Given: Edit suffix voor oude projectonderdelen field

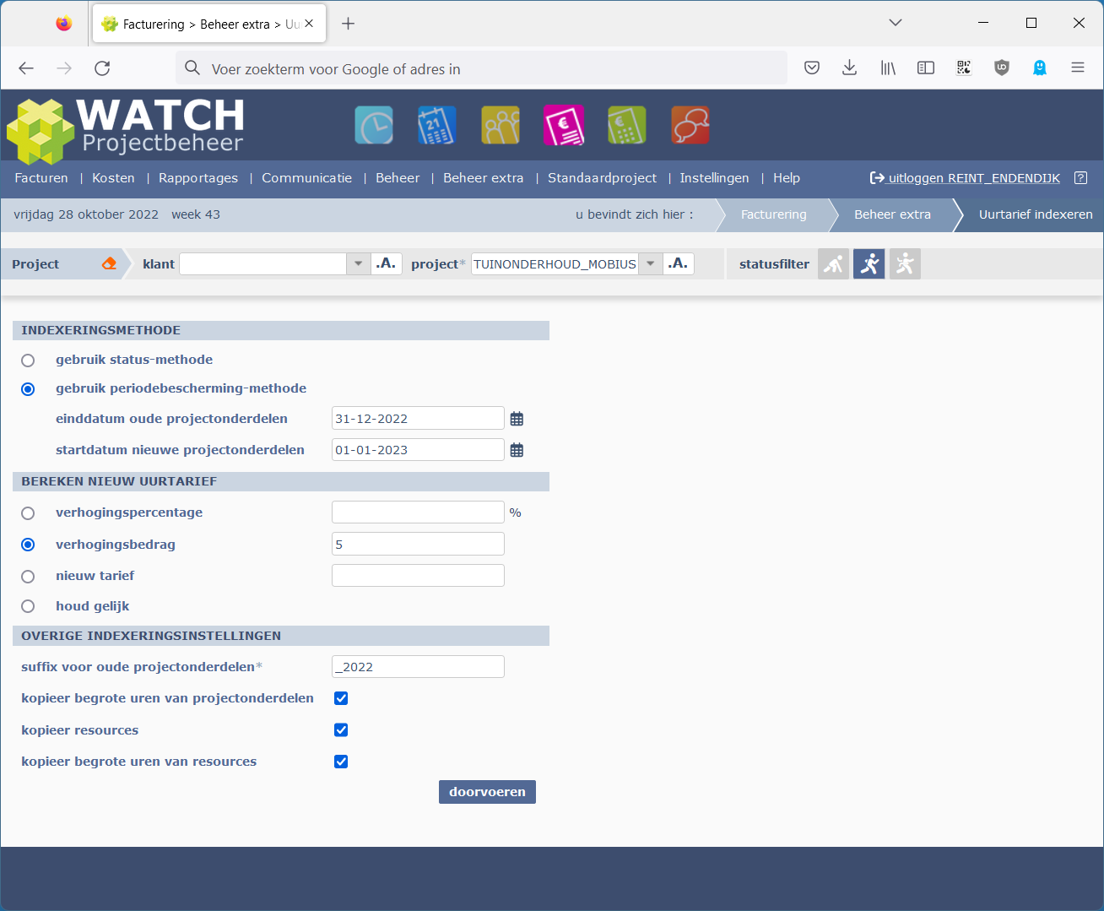Looking at the screenshot, I should point(418,666).
